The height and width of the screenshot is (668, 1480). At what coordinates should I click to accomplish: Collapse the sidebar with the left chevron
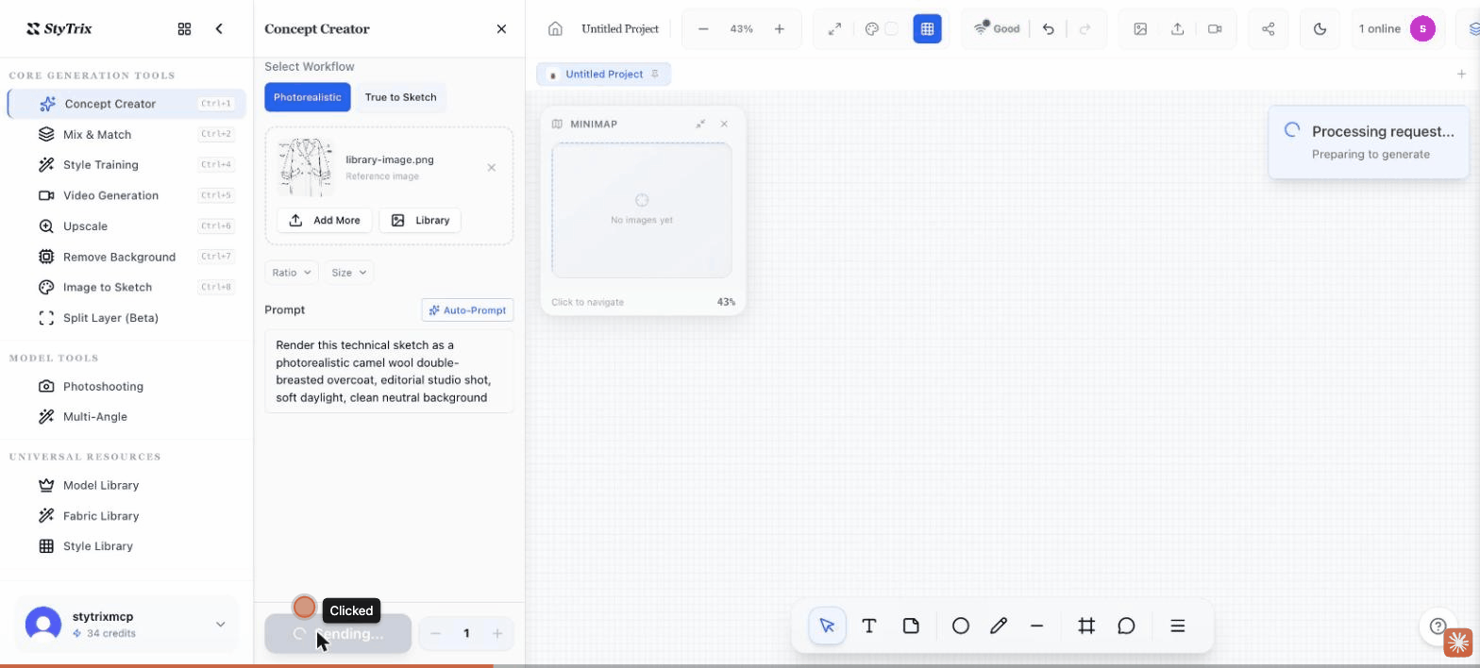[x=219, y=29]
